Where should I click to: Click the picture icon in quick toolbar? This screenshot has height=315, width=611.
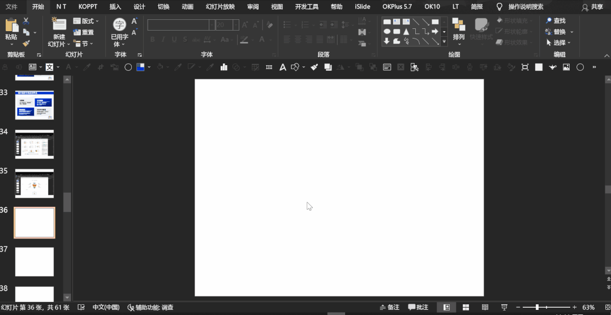pyautogui.click(x=566, y=67)
